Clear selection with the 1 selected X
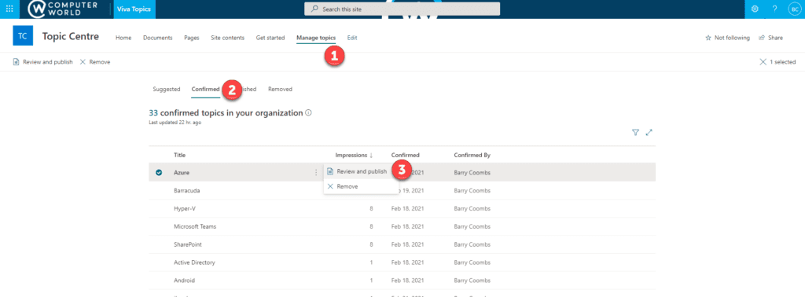Image resolution: width=805 pixels, height=297 pixels. pos(763,62)
